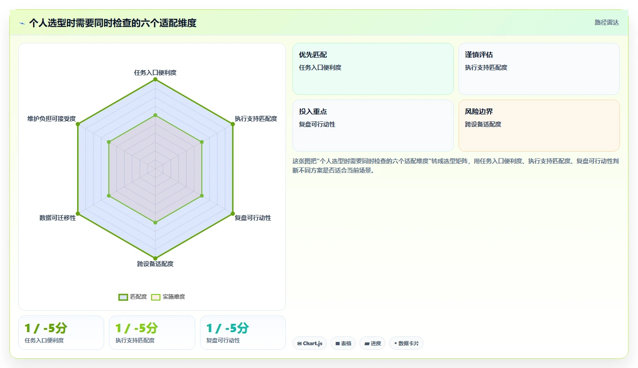Click radar axis label 维护负担可接受度

pos(52,119)
